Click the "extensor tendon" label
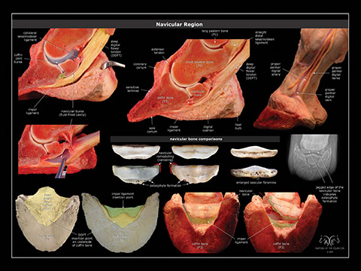The height and width of the screenshot is (271, 361). [158, 51]
